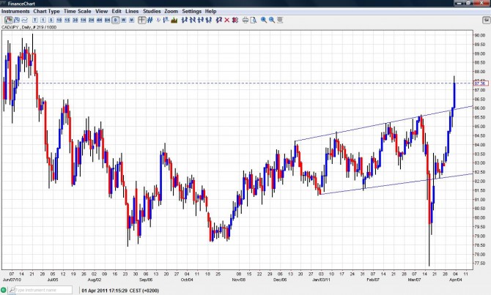Select the 1 minute time scale button
The image size is (491, 295).
pos(43,20)
